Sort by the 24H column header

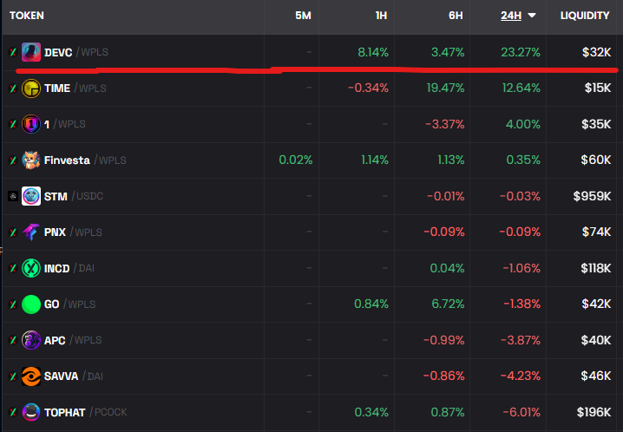pyautogui.click(x=511, y=16)
